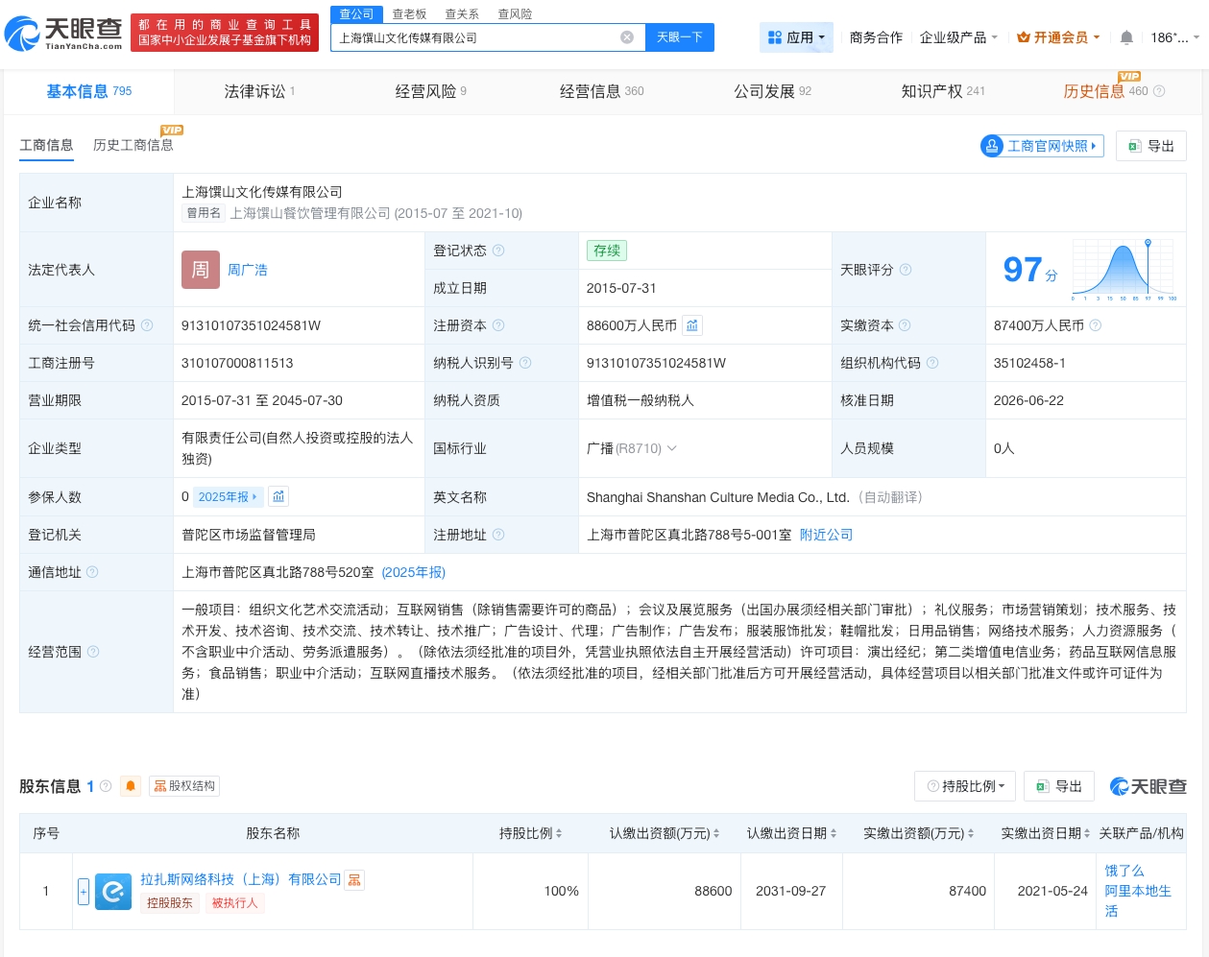
Task: Switch to the 经营风险 tab
Action: click(430, 91)
